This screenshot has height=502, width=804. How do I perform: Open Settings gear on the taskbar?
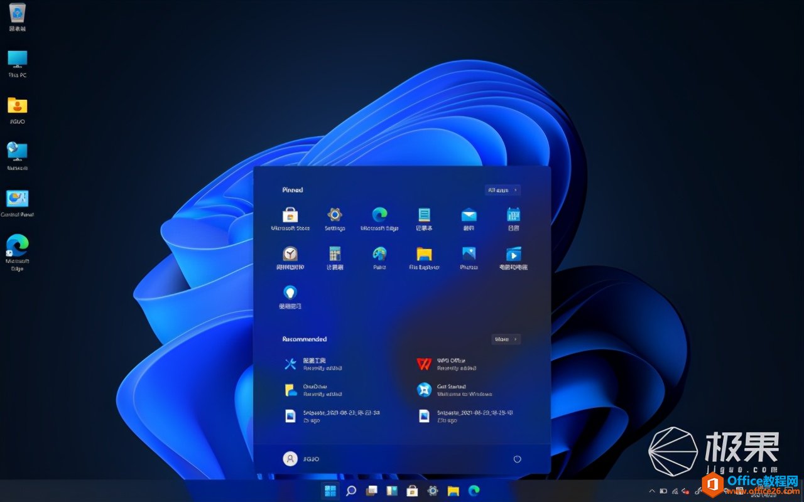tap(433, 491)
